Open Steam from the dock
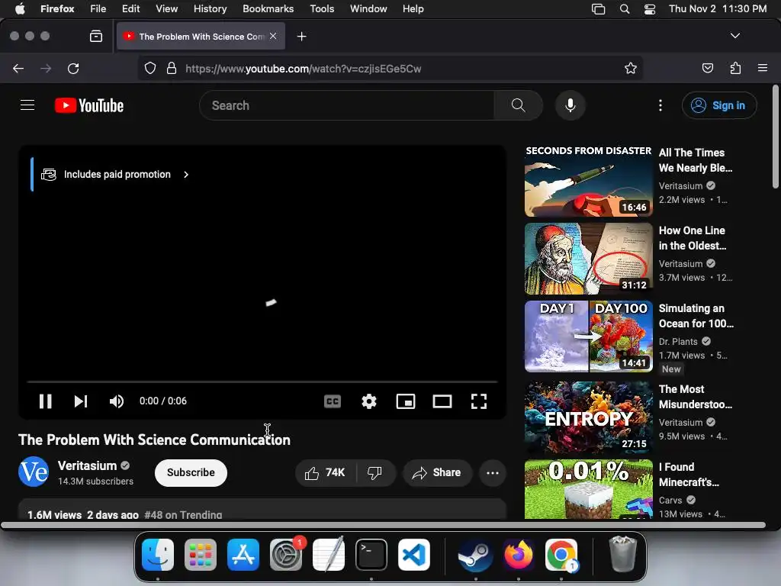This screenshot has height=586, width=781. pos(475,555)
